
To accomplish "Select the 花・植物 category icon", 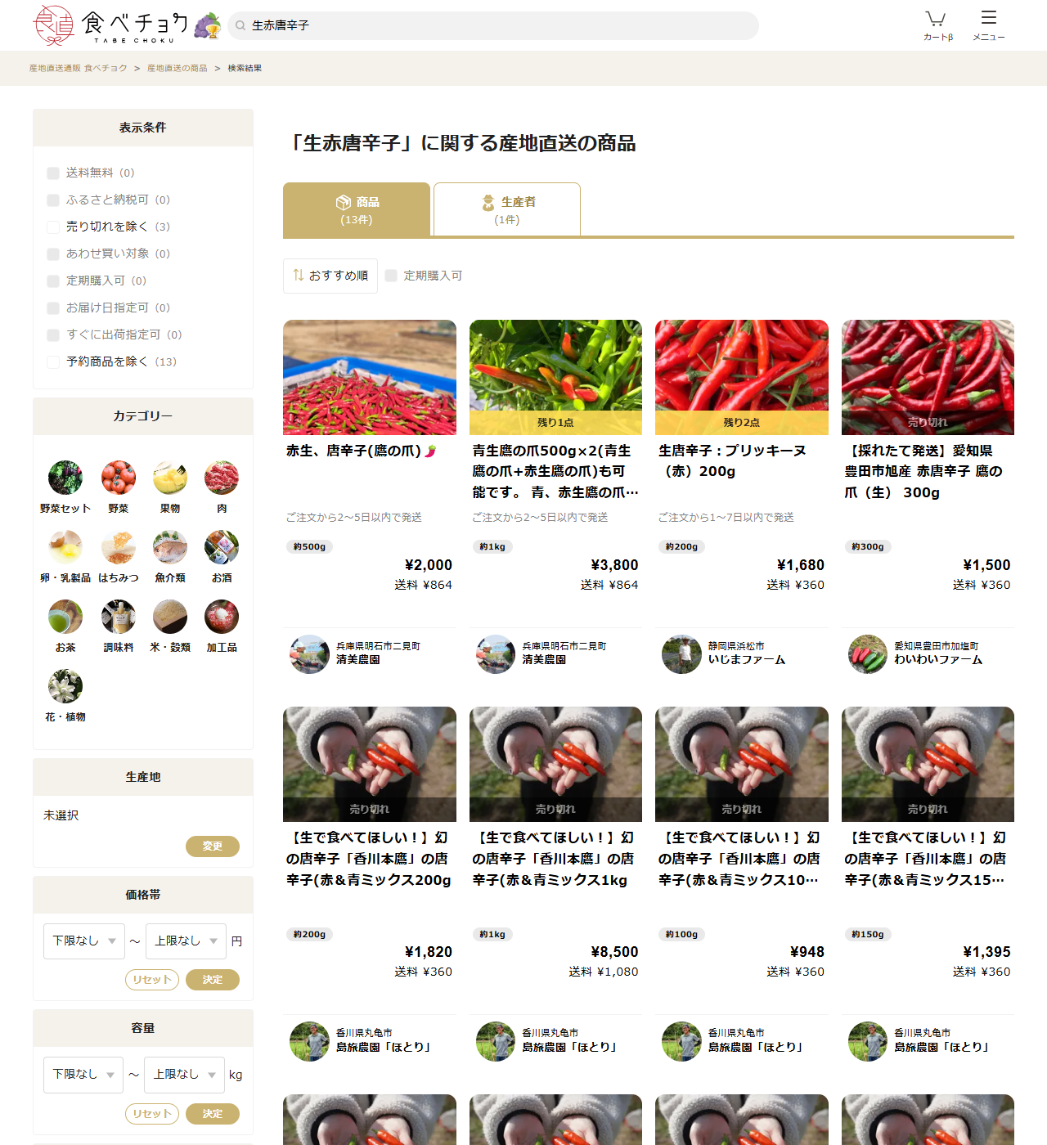I will pyautogui.click(x=65, y=686).
